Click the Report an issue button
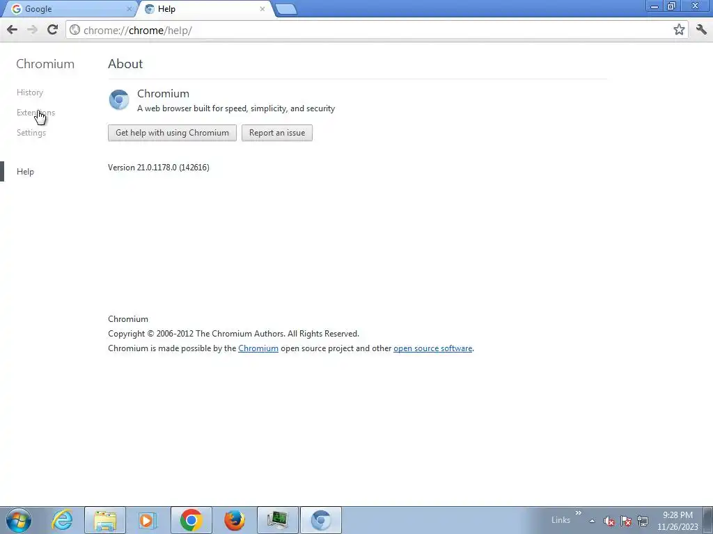 [277, 133]
